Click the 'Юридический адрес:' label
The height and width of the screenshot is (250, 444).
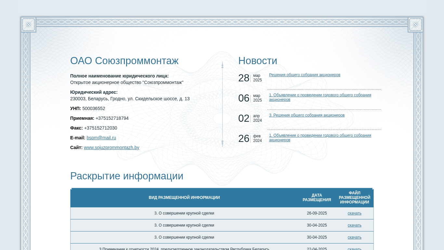(94, 92)
